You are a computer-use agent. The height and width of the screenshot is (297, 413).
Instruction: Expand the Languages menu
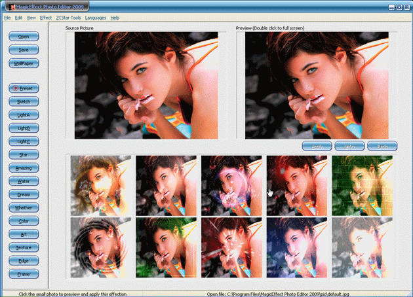(x=96, y=18)
